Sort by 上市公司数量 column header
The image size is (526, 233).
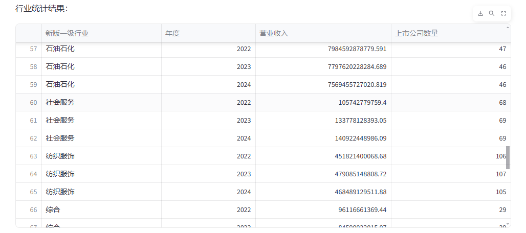click(451, 33)
